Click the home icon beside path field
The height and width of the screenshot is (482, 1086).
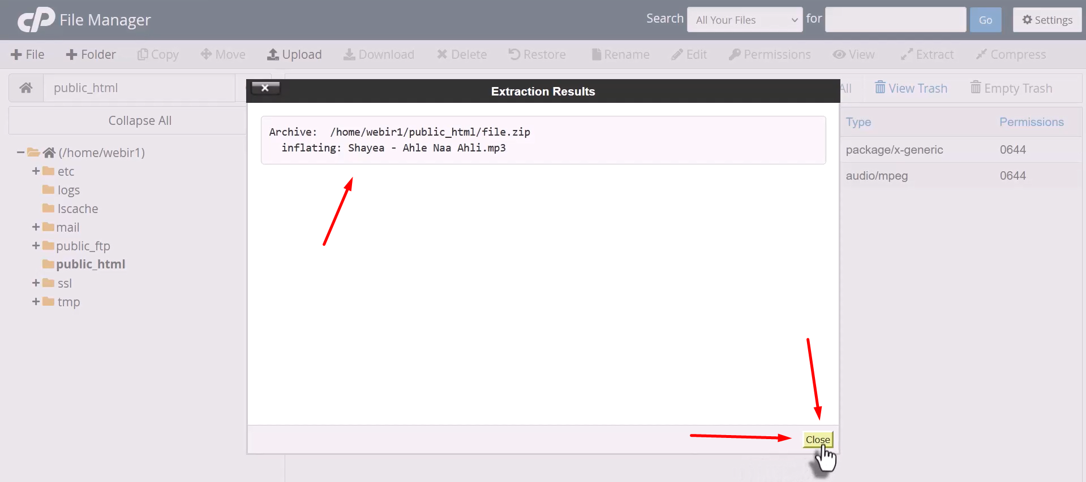click(26, 88)
